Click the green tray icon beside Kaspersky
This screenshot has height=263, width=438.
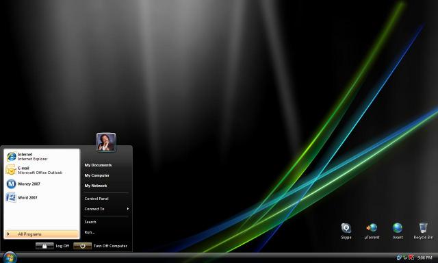[405, 257]
